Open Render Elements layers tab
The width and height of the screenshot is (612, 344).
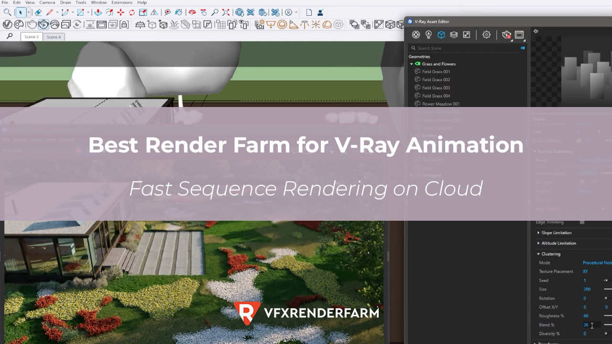(454, 34)
